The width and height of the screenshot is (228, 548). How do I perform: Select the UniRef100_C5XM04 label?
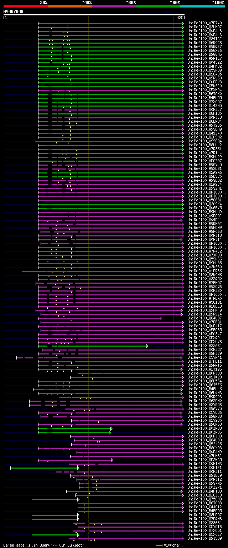click(x=204, y=90)
